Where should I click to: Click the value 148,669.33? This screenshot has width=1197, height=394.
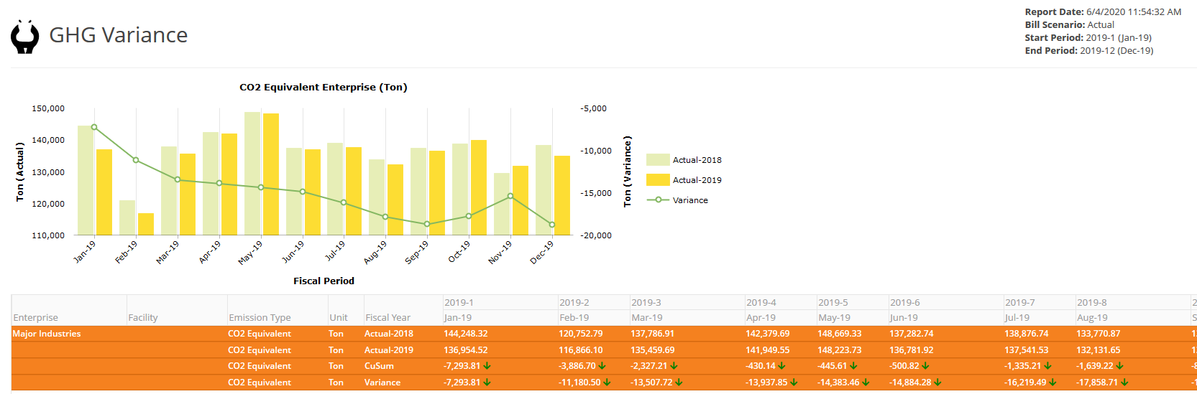click(840, 334)
